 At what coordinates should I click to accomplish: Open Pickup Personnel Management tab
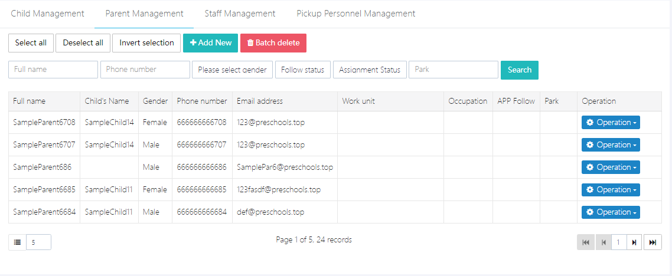355,14
